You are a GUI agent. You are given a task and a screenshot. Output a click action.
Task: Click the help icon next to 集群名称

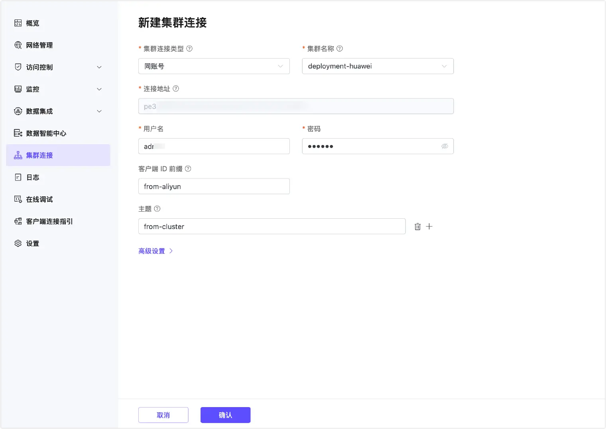pyautogui.click(x=340, y=49)
